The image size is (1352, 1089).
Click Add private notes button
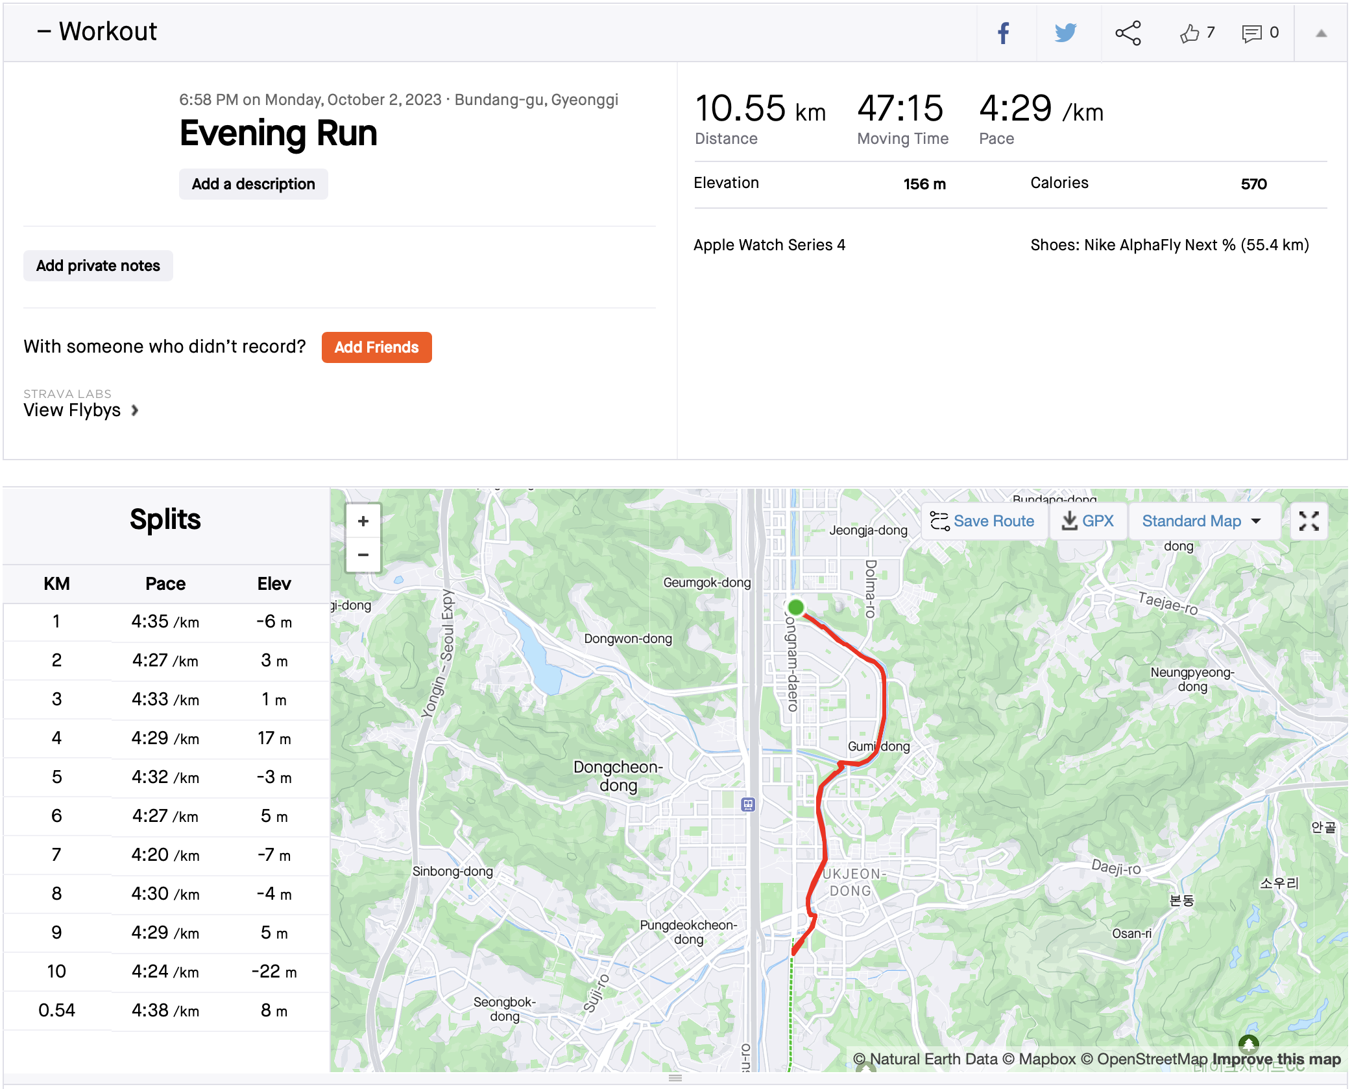[98, 266]
